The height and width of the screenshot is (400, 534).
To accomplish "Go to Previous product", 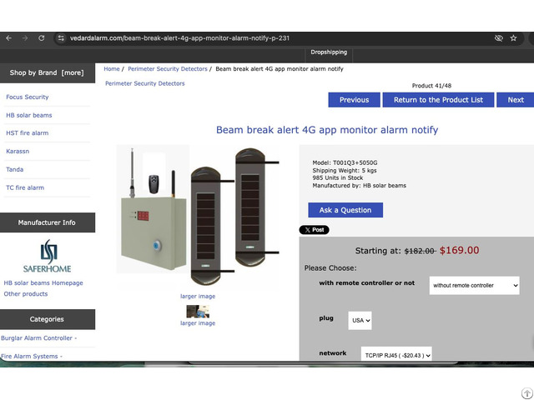I will (x=354, y=100).
